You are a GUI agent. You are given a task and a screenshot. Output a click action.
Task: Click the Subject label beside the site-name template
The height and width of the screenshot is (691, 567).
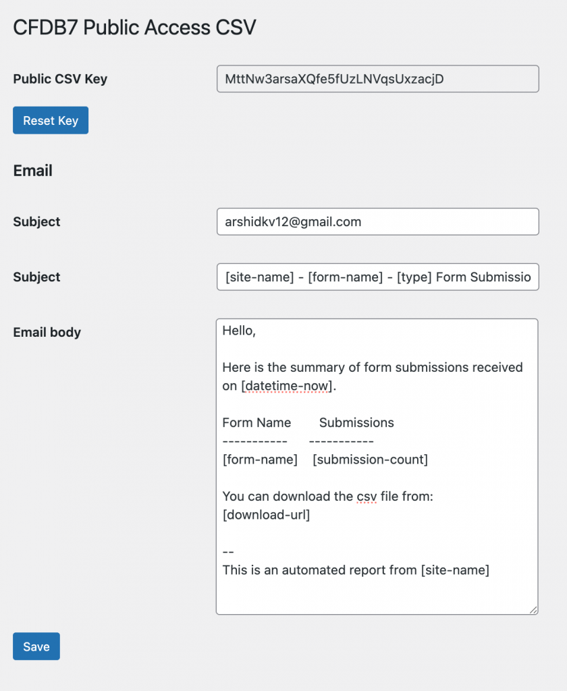(x=36, y=277)
